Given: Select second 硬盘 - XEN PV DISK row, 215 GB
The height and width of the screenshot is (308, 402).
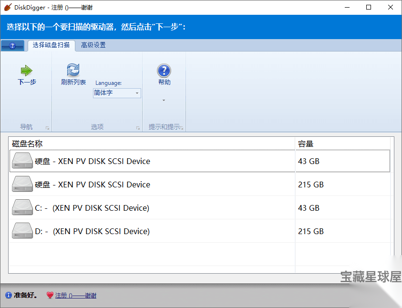Looking at the screenshot, I should point(200,184).
